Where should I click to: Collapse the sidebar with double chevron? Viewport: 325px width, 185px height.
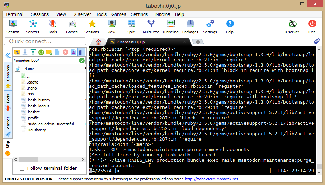point(8,55)
